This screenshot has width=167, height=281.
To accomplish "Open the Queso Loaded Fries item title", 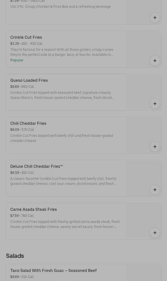I will 29,80.
